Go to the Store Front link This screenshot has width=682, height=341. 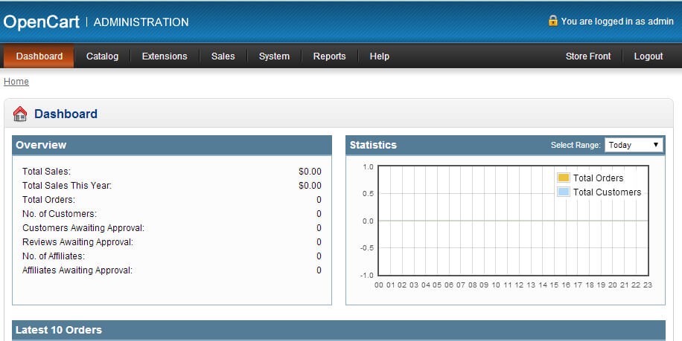pos(588,56)
